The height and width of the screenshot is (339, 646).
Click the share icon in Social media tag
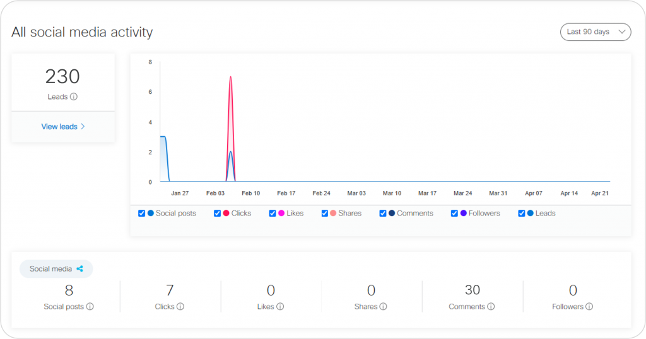pyautogui.click(x=80, y=269)
